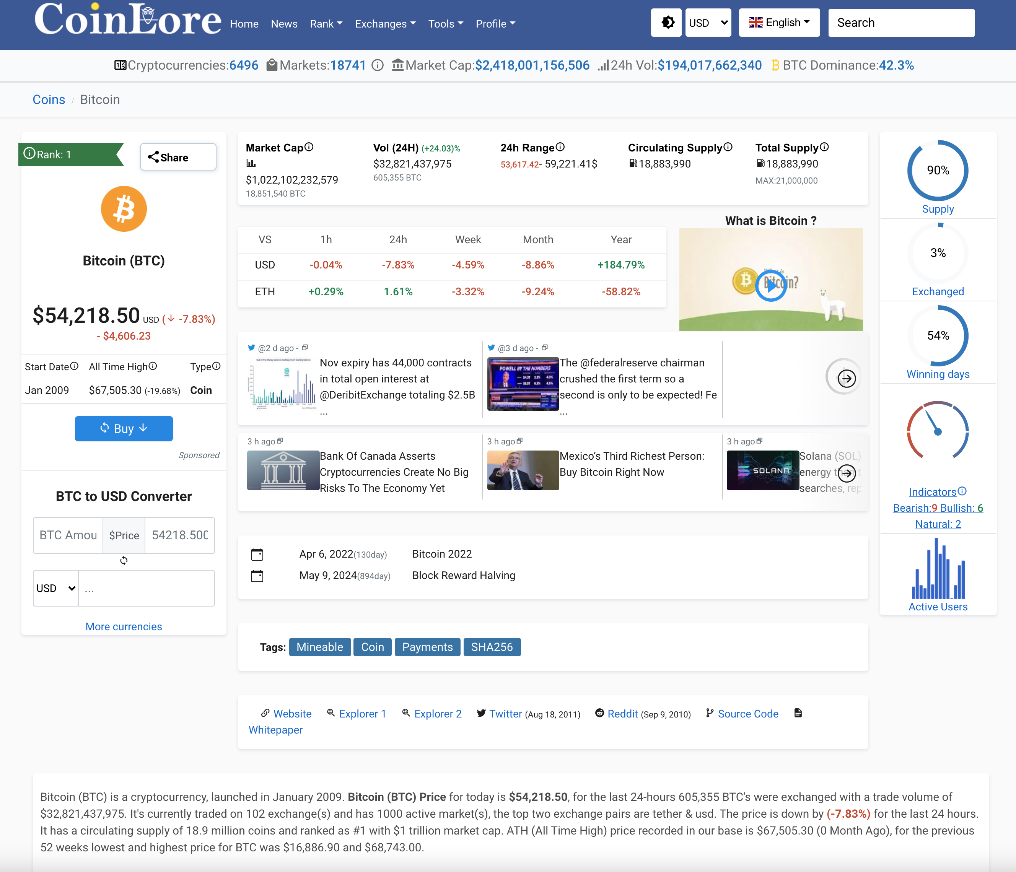Image resolution: width=1016 pixels, height=872 pixels.
Task: Open the repository via the Source Code icon
Action: 710,714
